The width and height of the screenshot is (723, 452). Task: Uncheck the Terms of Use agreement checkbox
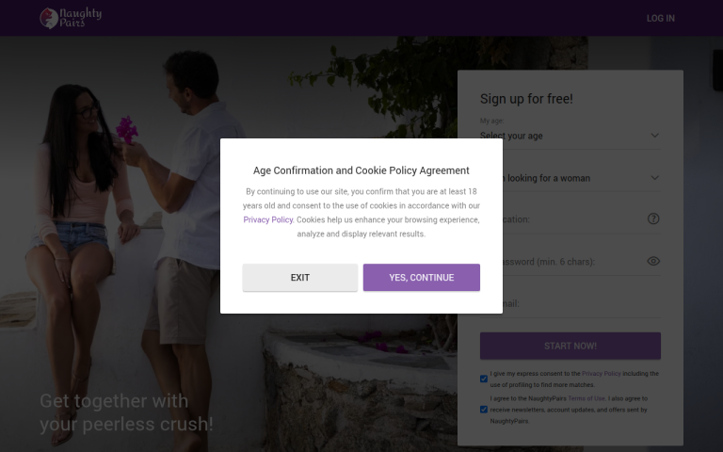484,409
